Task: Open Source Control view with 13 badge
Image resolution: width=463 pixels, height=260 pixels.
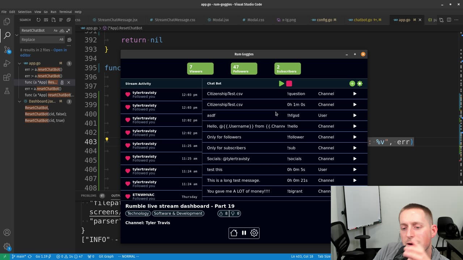Action: coord(7,49)
